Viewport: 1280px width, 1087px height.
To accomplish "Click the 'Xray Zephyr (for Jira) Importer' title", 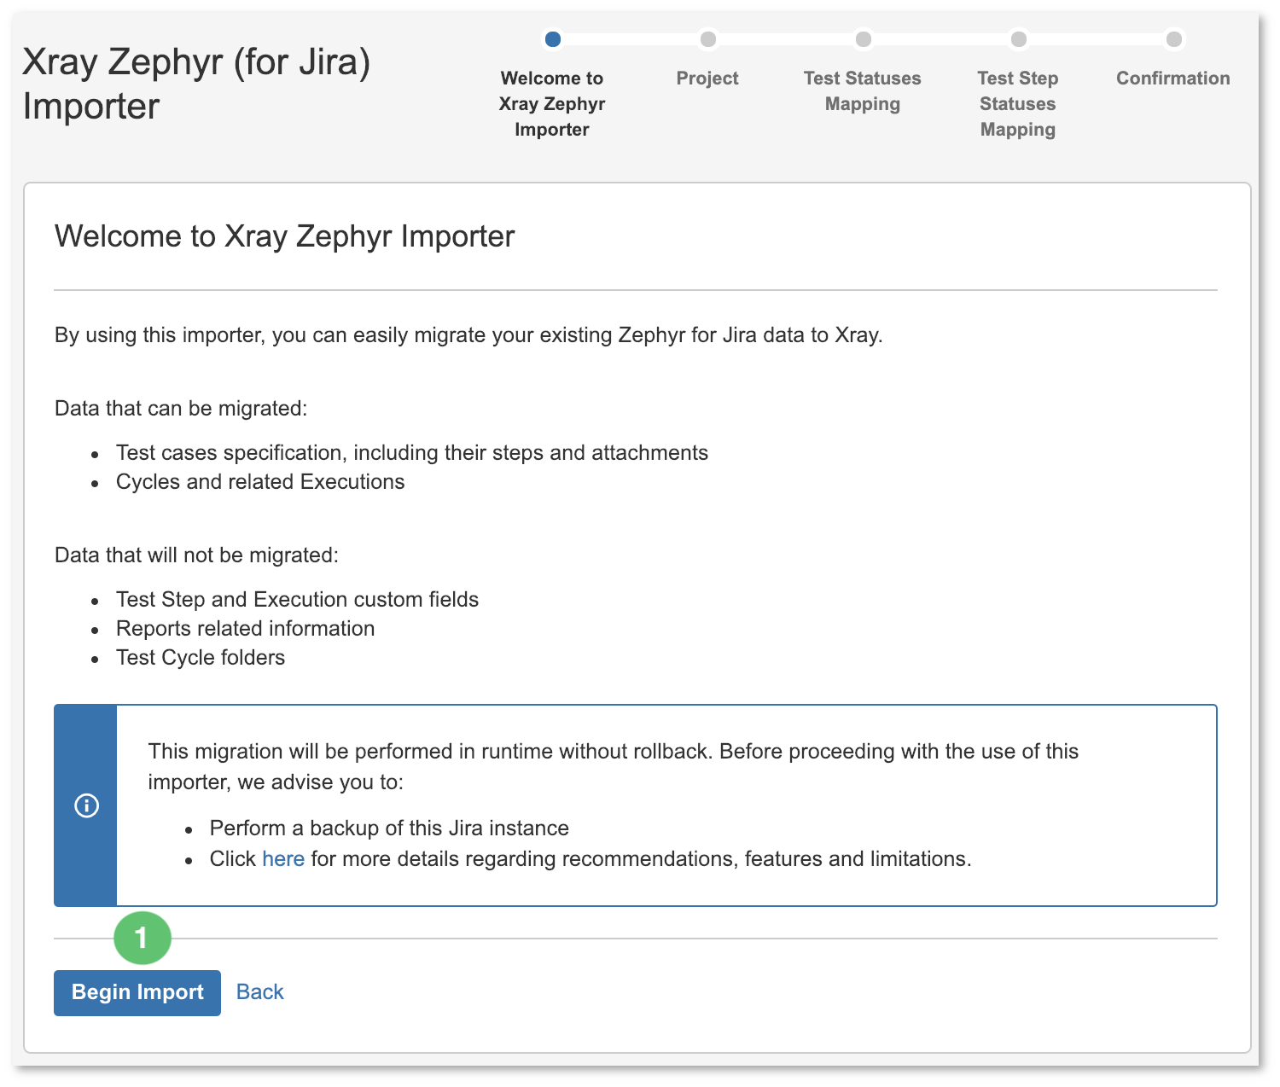I will coord(196,84).
